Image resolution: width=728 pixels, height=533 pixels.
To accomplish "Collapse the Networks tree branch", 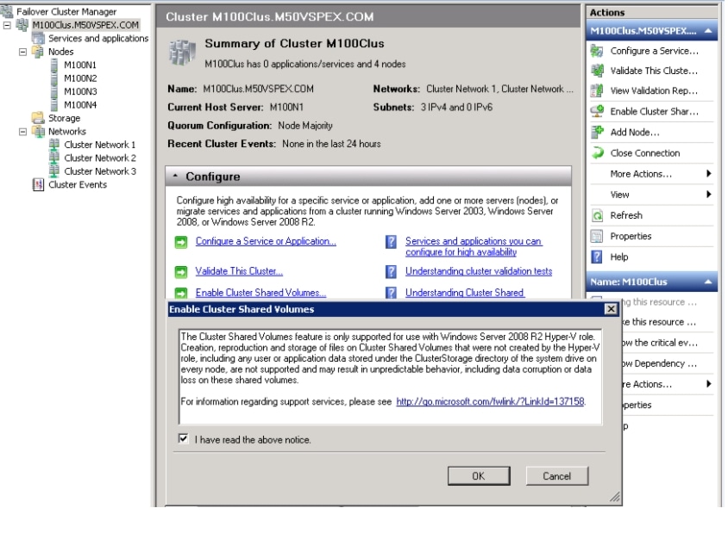I will (x=22, y=132).
